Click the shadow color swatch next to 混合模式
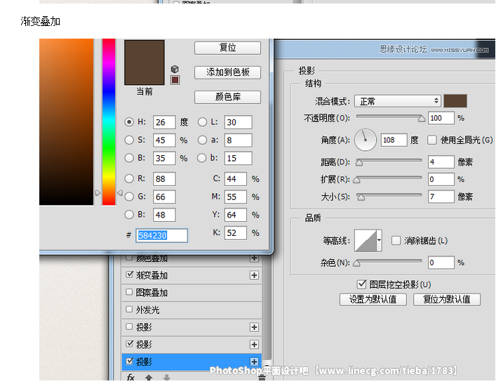The height and width of the screenshot is (384, 496). tap(455, 101)
